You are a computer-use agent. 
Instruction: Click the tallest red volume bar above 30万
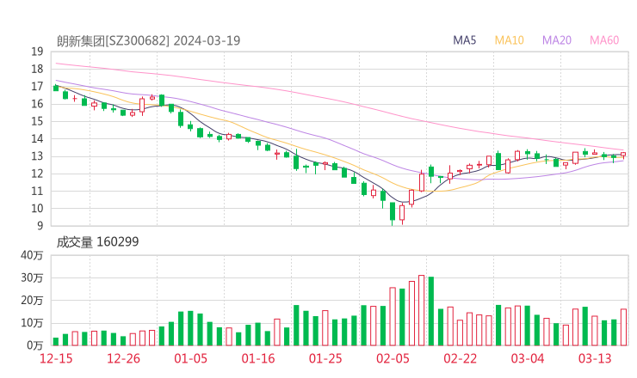coord(421,310)
